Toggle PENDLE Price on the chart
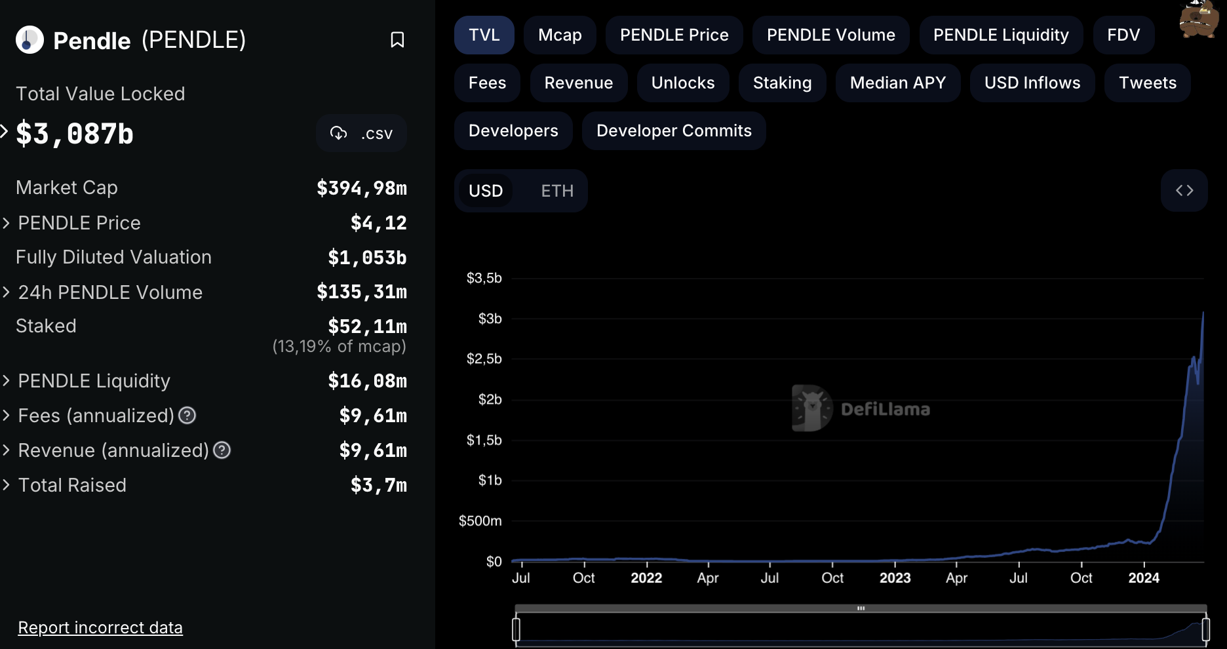This screenshot has width=1227, height=649. [x=674, y=35]
